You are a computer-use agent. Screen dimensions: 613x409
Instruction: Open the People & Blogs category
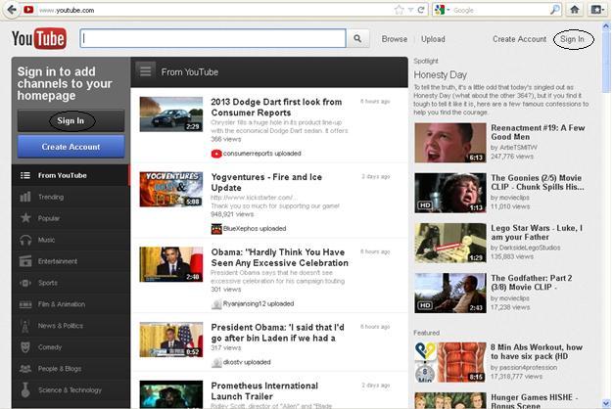71,369
